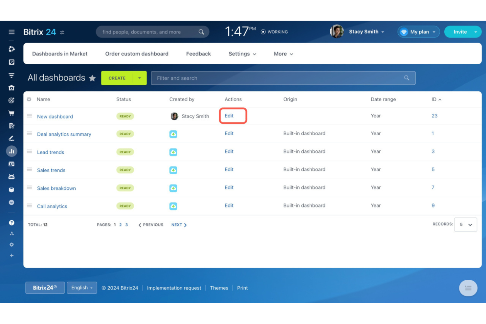The width and height of the screenshot is (486, 324).
Task: Click the CRM funnel icon in sidebar
Action: coord(11,75)
